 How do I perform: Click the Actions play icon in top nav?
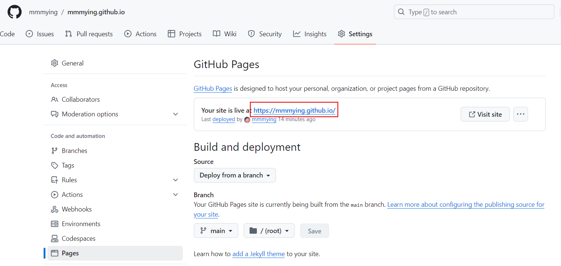pyautogui.click(x=128, y=34)
